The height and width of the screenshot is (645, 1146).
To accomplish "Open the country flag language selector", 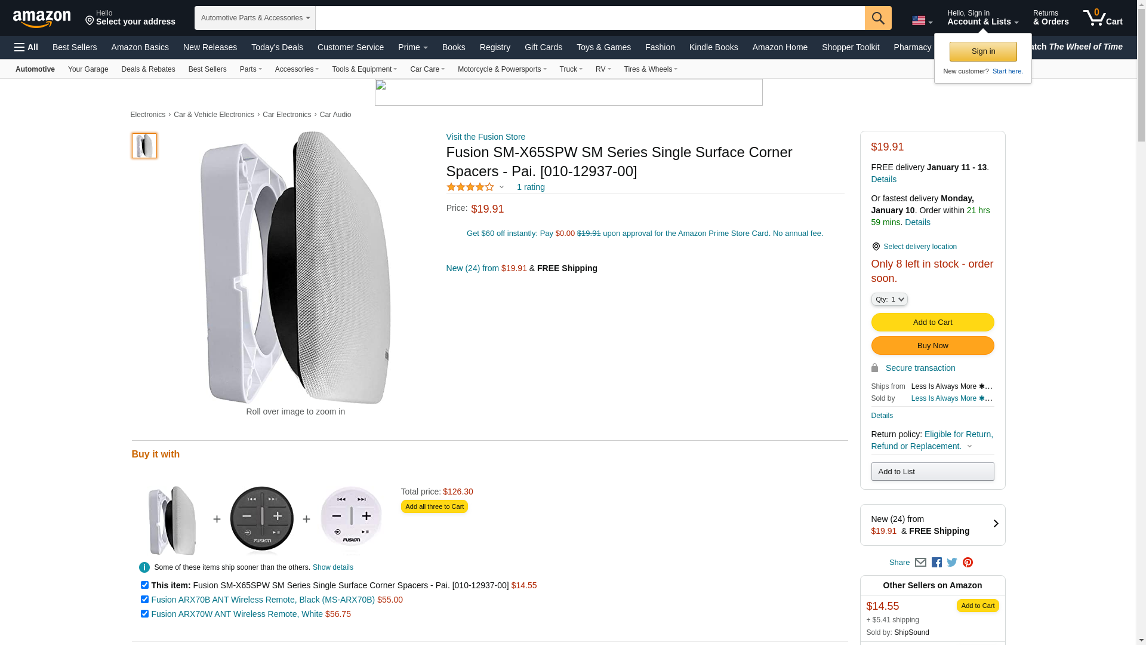I will 922,21.
